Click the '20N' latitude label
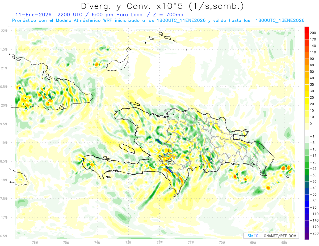319x246 pixels. tap(4, 105)
